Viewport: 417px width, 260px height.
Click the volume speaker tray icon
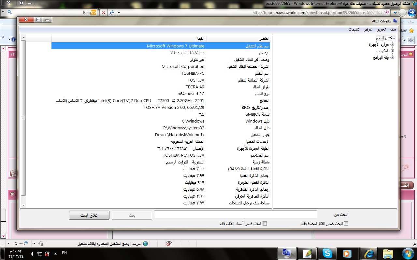(32, 253)
